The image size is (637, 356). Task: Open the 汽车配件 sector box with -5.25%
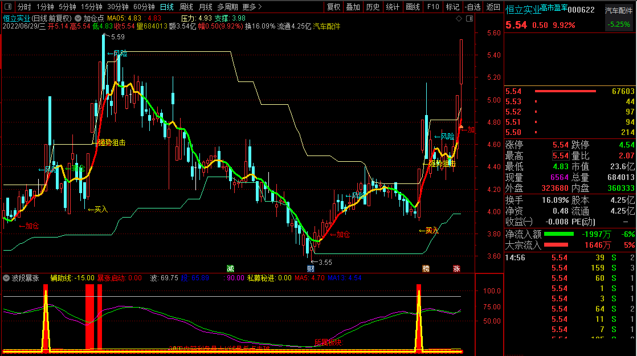click(x=619, y=17)
